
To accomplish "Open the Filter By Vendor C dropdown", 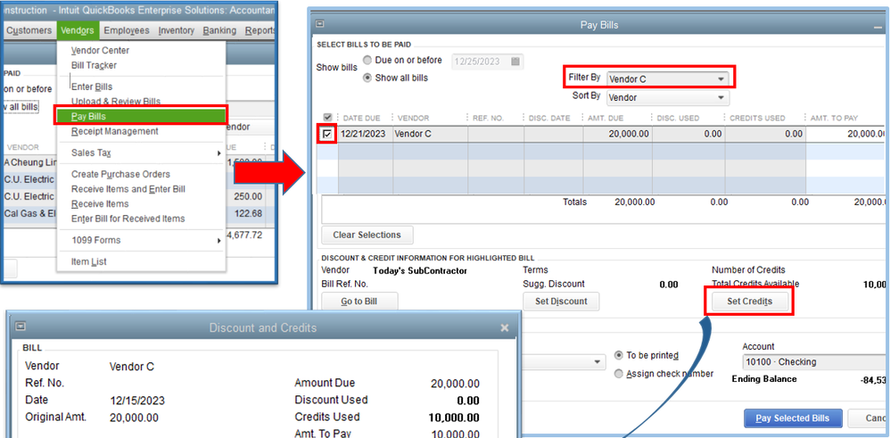I will (x=668, y=79).
